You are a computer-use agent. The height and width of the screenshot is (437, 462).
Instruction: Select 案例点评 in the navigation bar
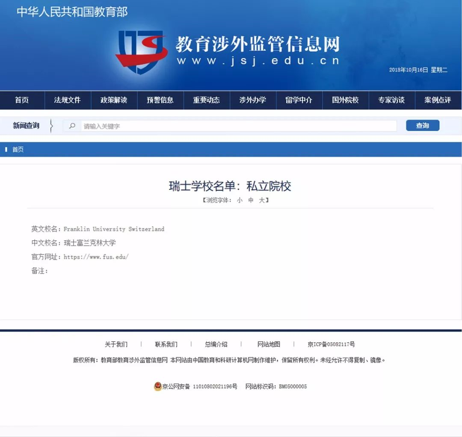pyautogui.click(x=438, y=100)
